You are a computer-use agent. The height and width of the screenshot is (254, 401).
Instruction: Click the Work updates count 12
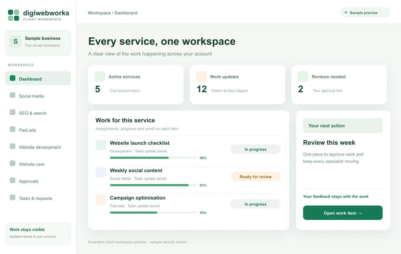point(202,89)
